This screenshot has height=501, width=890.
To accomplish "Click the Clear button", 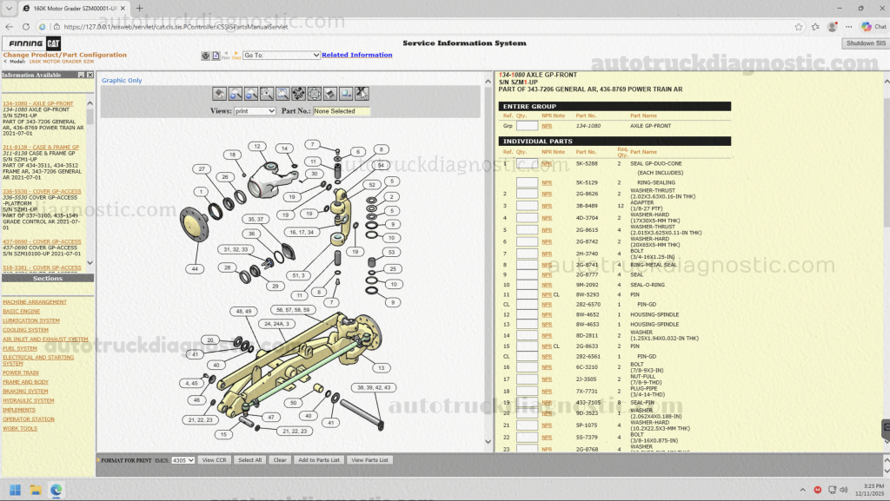I will click(x=280, y=460).
